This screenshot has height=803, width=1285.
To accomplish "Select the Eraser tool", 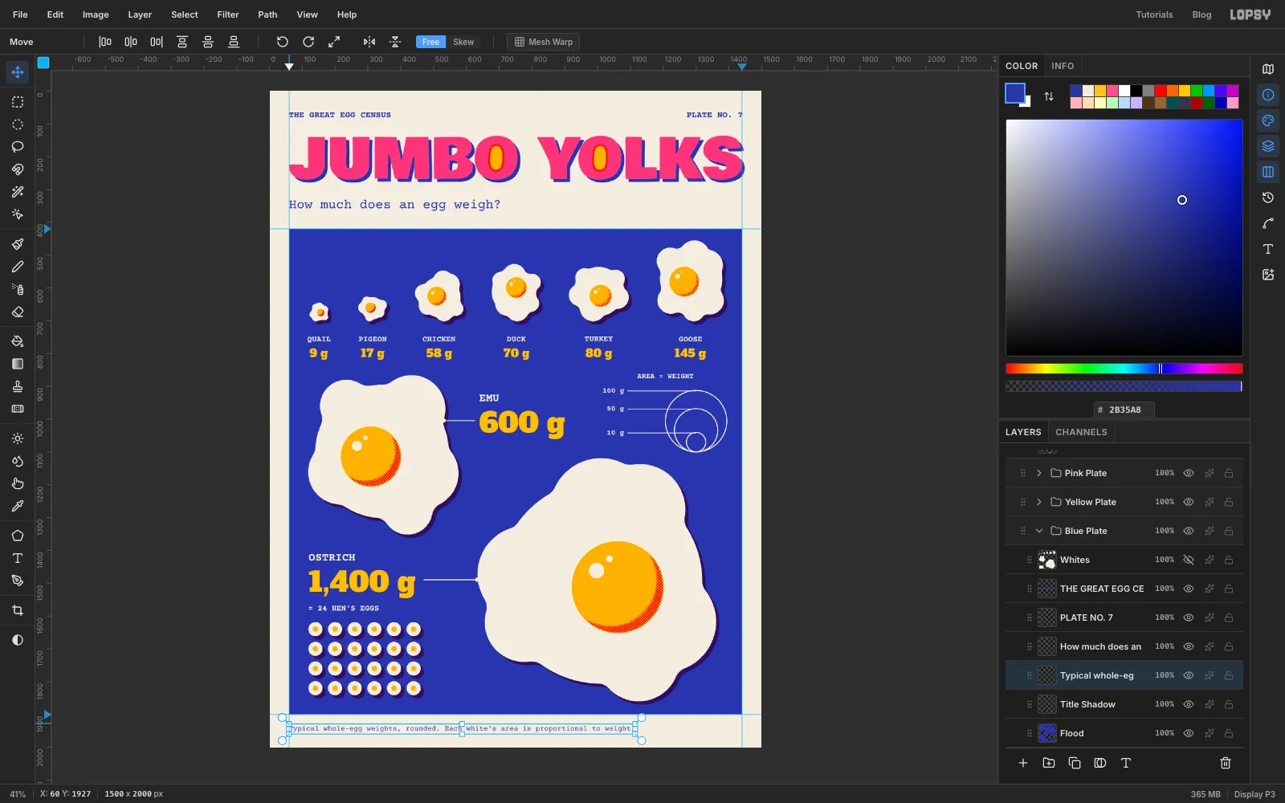I will (18, 312).
